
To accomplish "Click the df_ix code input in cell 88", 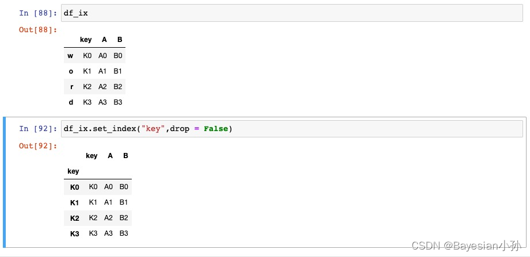I will (292, 13).
